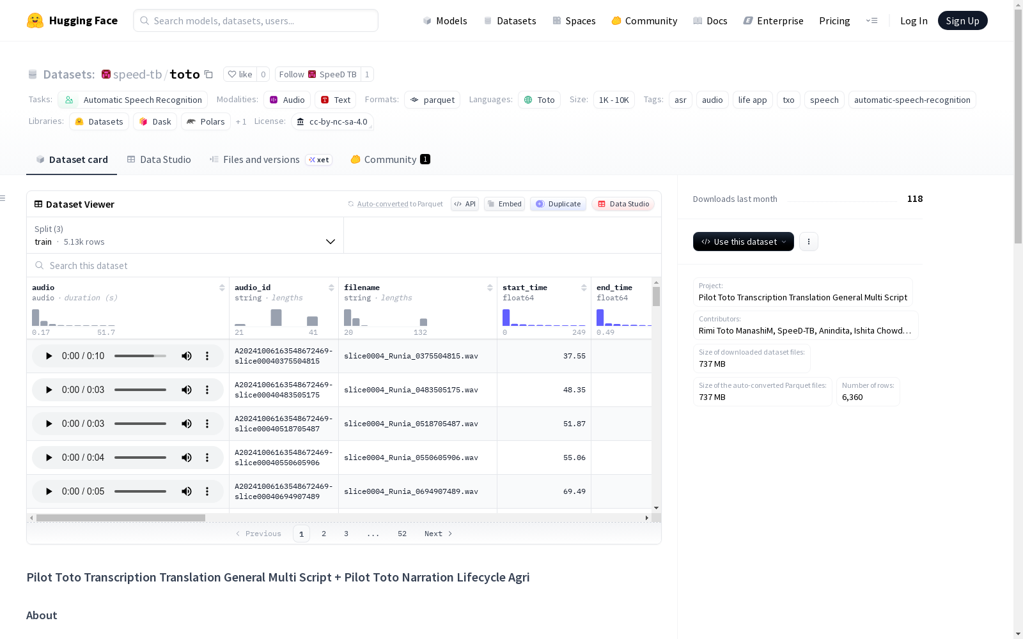Click the Duplicate button
Image resolution: width=1023 pixels, height=639 pixels.
point(558,204)
